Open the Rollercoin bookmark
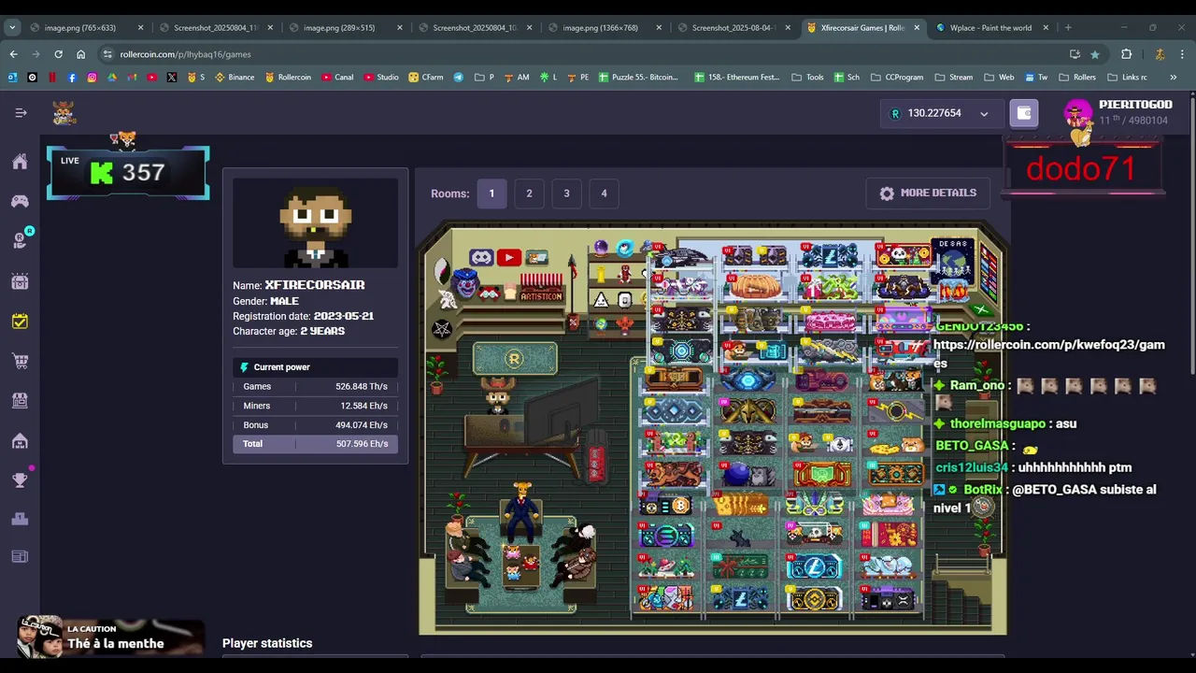The width and height of the screenshot is (1196, 673). click(287, 77)
